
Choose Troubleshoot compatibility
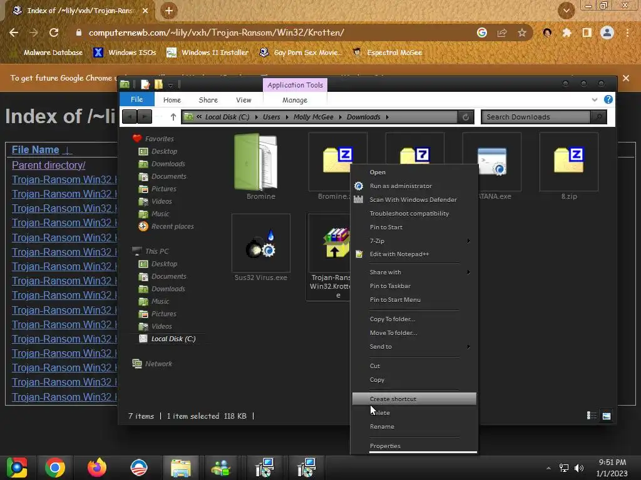[414, 214]
